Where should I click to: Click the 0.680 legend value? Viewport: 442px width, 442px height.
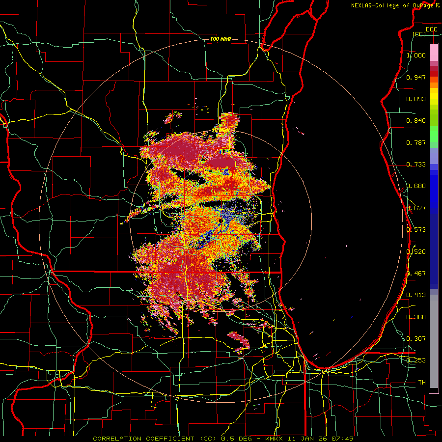pos(416,186)
